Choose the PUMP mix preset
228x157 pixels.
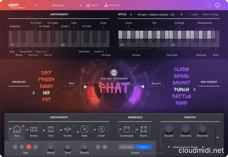[x=182, y=103]
